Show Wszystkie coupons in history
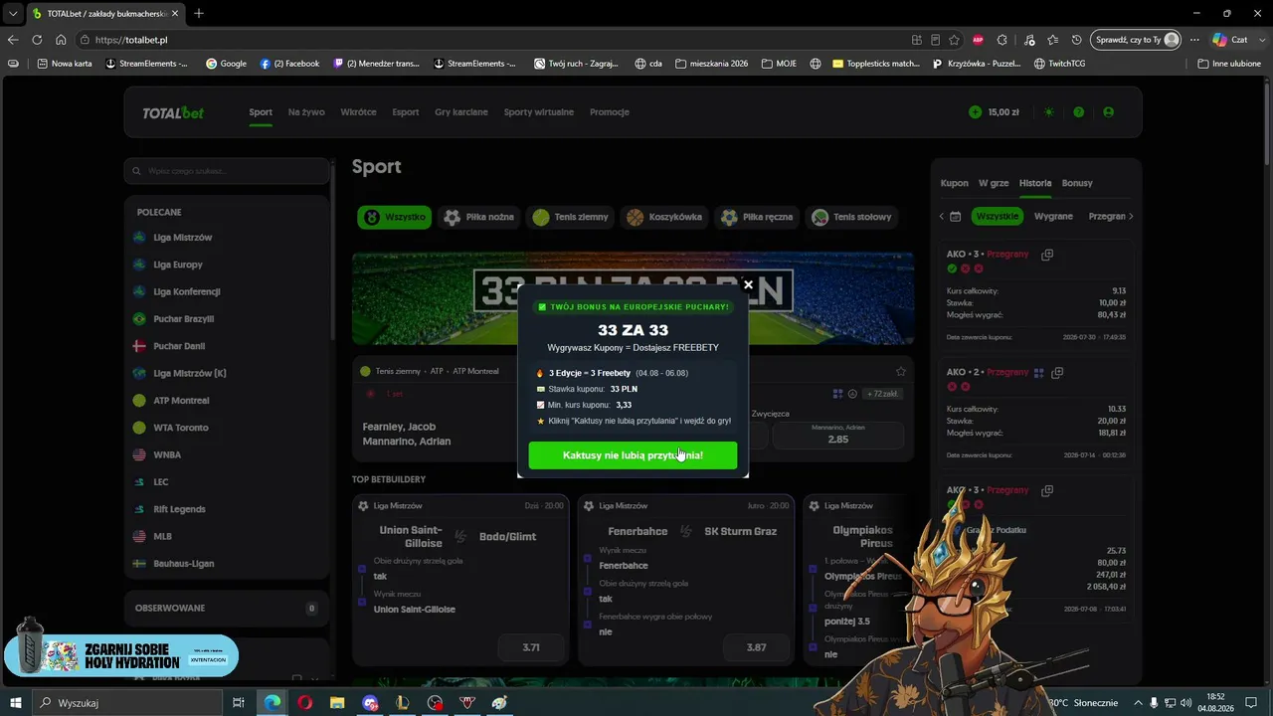The image size is (1273, 716). [998, 216]
